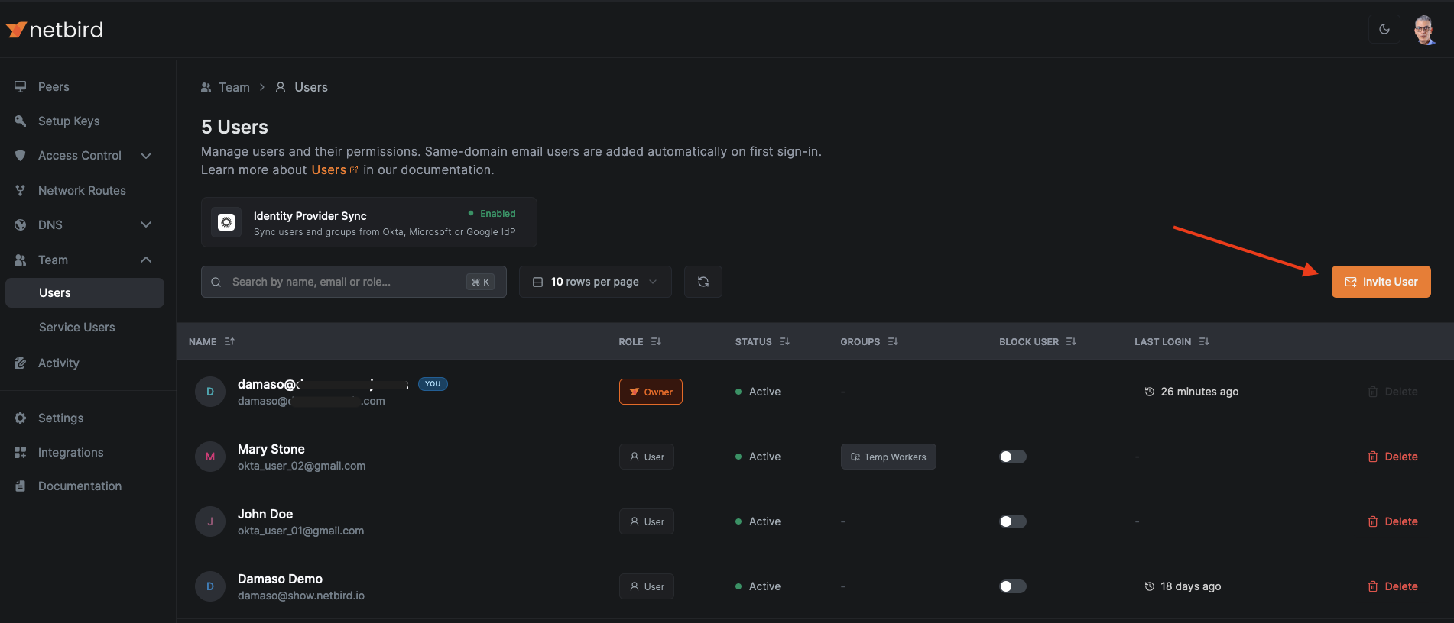Open the Identity Provider Sync card
1454x623 pixels.
(369, 222)
